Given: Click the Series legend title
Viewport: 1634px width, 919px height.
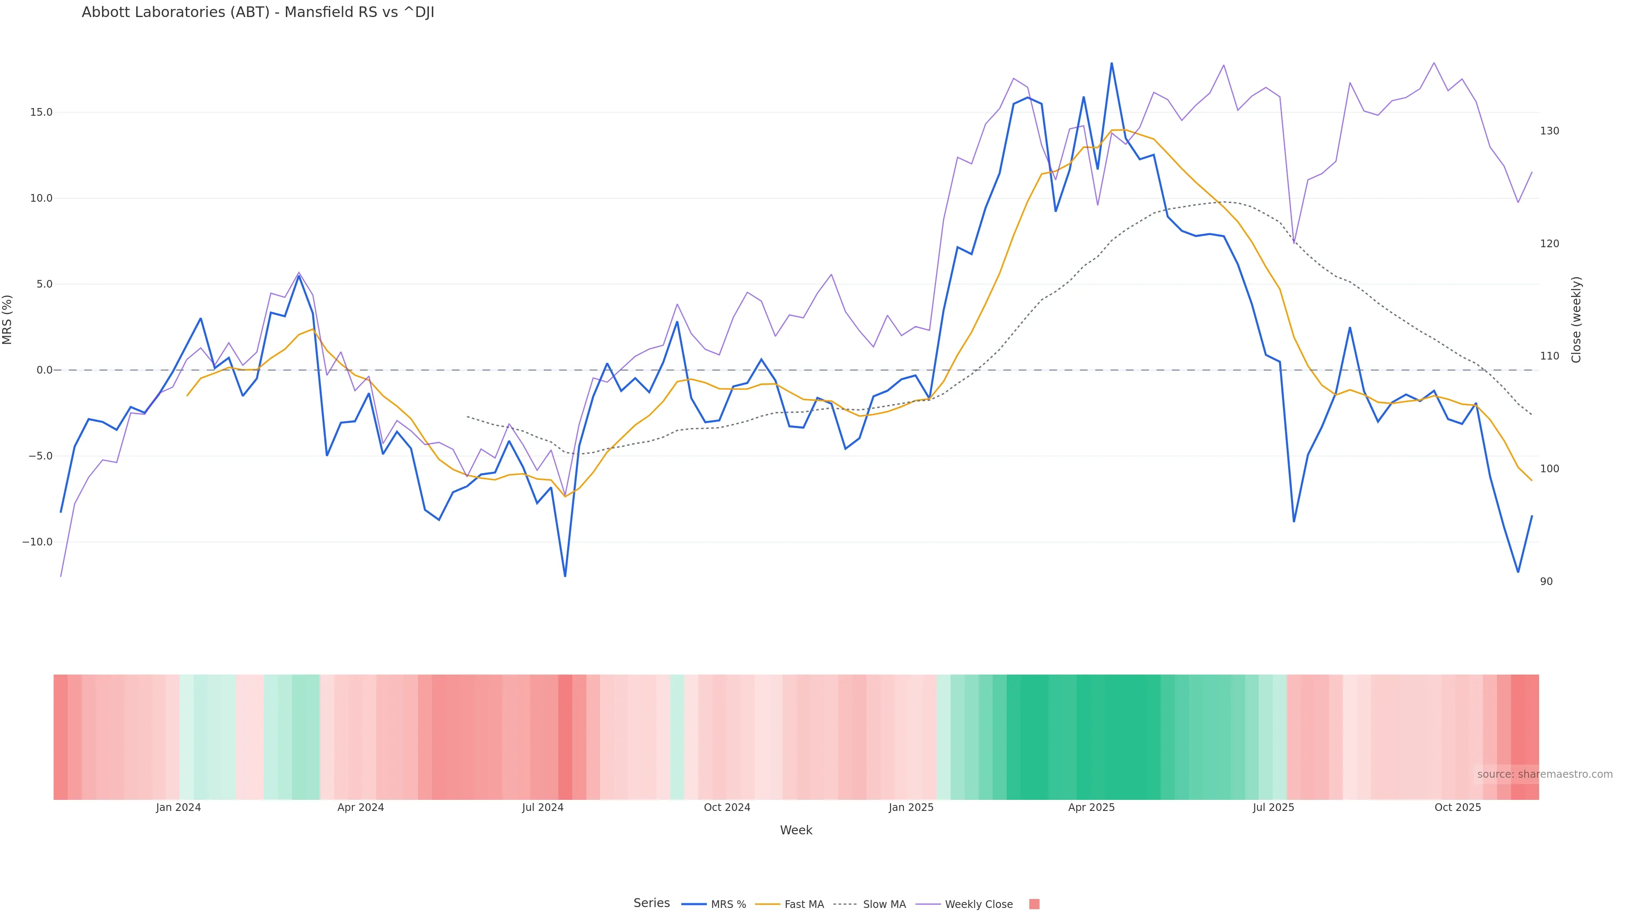Looking at the screenshot, I should pos(651,903).
